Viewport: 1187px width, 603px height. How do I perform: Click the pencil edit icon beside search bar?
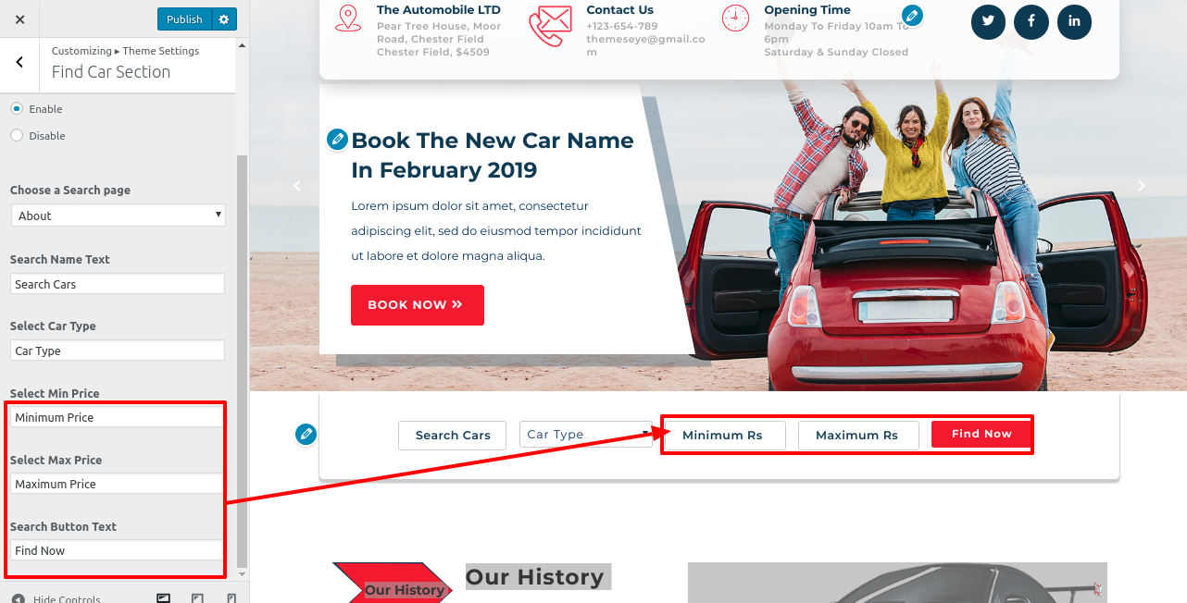pos(306,434)
